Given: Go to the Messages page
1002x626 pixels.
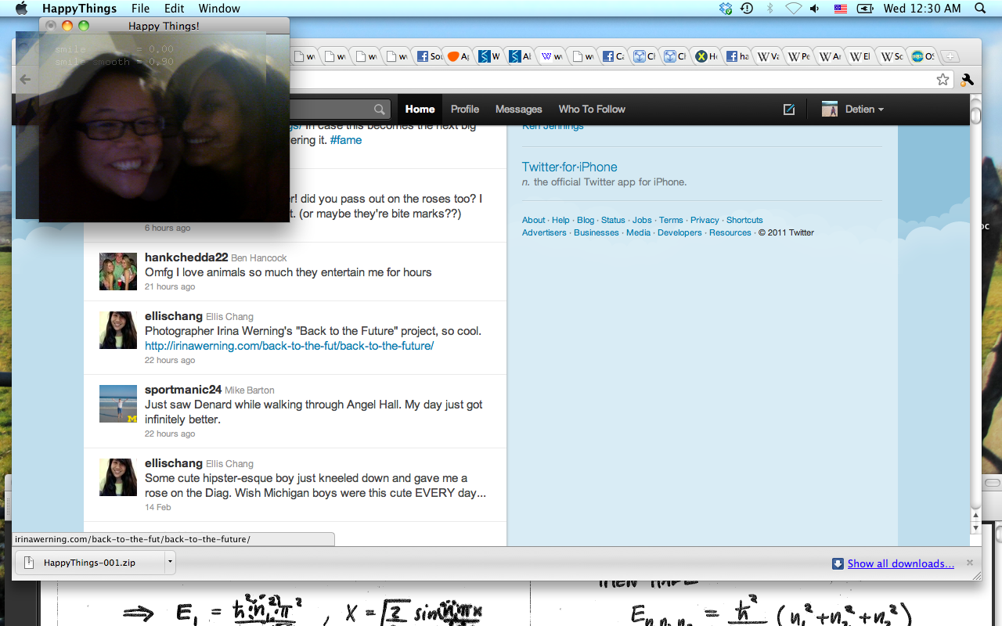Looking at the screenshot, I should 518,110.
